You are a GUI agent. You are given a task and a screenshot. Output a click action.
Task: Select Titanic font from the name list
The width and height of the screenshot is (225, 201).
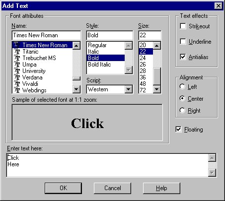43,52
